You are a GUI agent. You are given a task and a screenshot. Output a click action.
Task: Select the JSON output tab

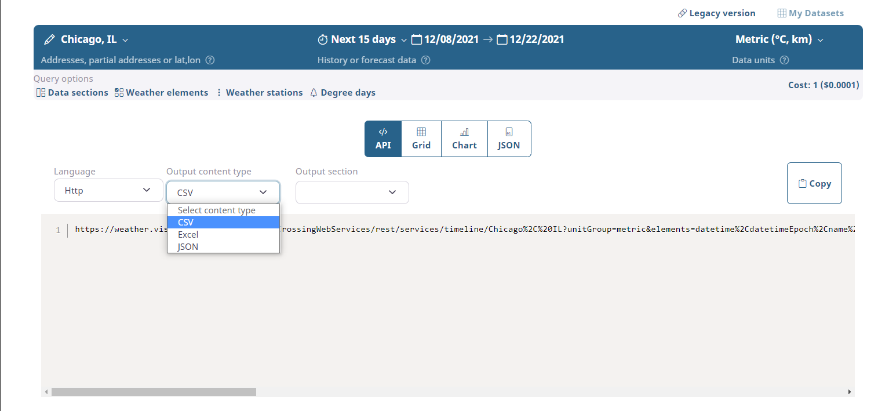[508, 139]
